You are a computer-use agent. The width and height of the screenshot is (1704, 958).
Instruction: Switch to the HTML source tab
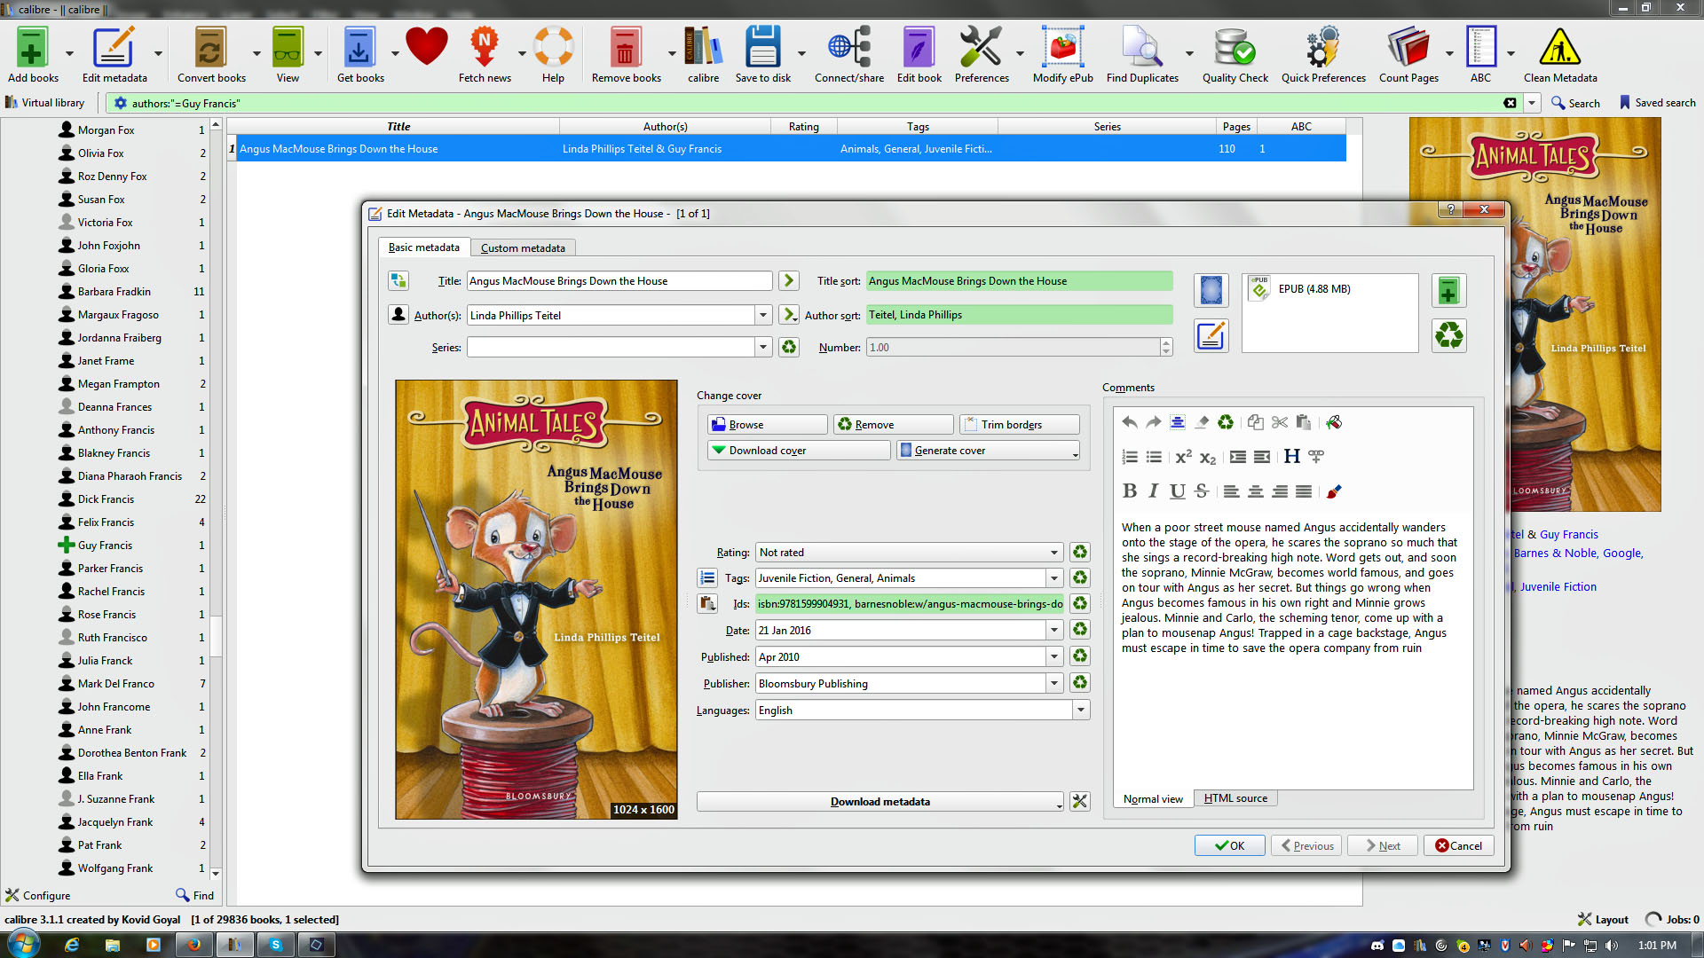click(1235, 798)
